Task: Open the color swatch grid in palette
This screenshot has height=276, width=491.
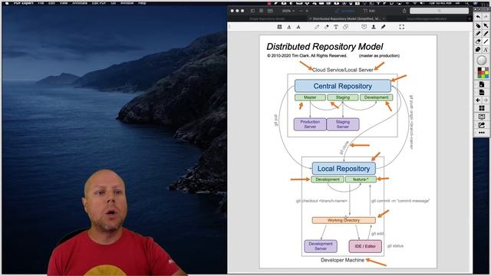Action: click(x=483, y=73)
